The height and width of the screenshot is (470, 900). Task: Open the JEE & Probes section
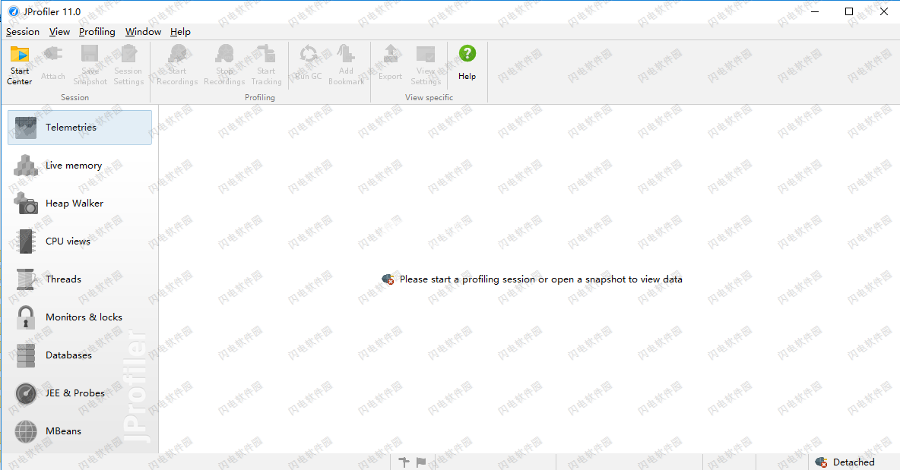[x=80, y=393]
